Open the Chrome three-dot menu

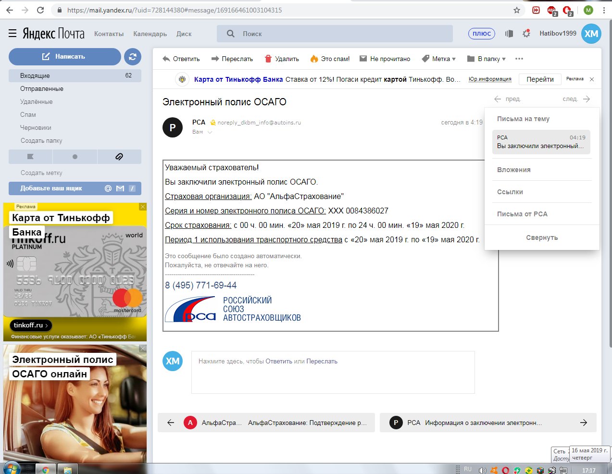(x=603, y=10)
